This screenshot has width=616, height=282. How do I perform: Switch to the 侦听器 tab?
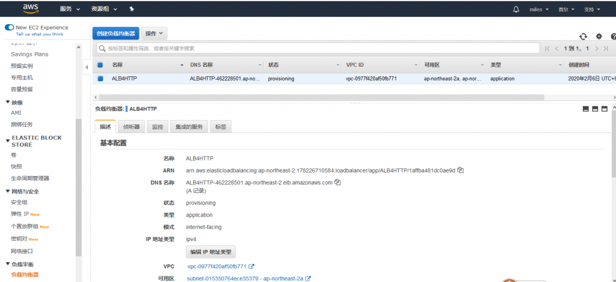click(132, 126)
